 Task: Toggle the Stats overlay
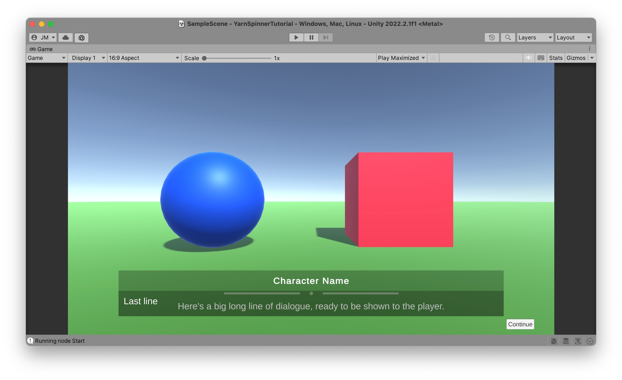(556, 58)
